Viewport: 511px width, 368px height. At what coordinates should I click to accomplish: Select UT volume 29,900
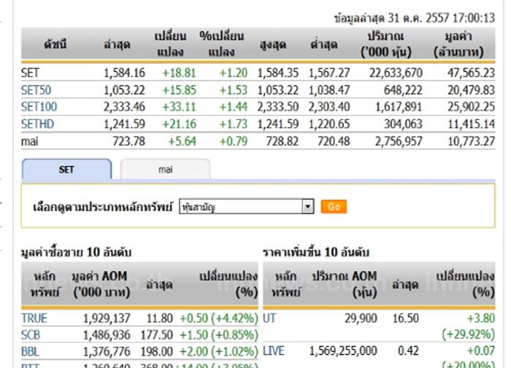361,318
